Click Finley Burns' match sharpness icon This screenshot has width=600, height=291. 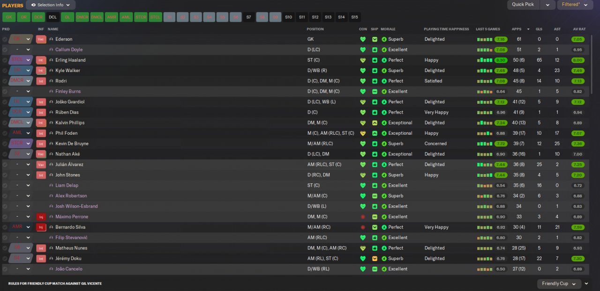375,92
